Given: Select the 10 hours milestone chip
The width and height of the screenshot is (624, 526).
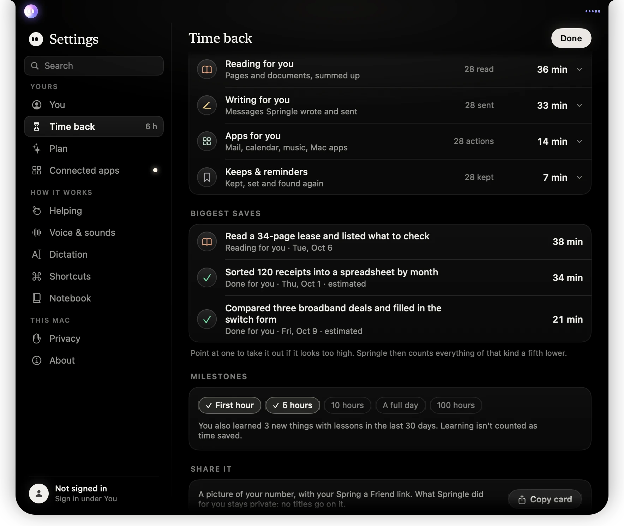Looking at the screenshot, I should (348, 405).
